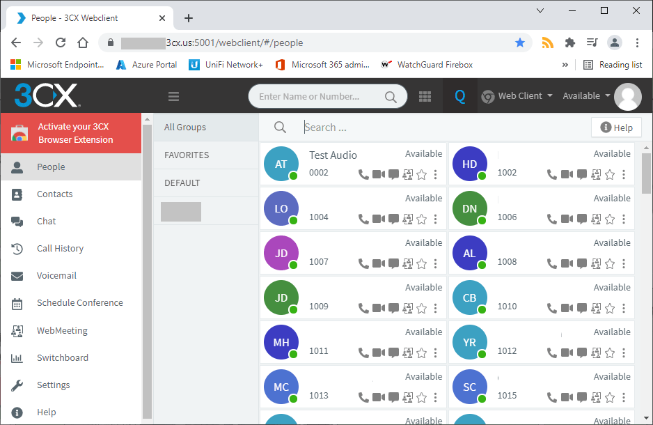
Task: Open the RSS feed extension icon
Action: [547, 42]
